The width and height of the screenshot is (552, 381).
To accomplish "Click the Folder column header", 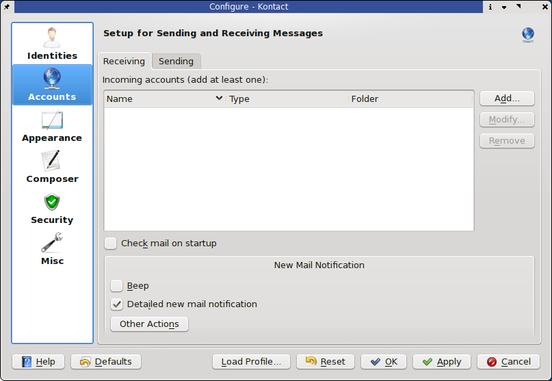I will [x=410, y=99].
